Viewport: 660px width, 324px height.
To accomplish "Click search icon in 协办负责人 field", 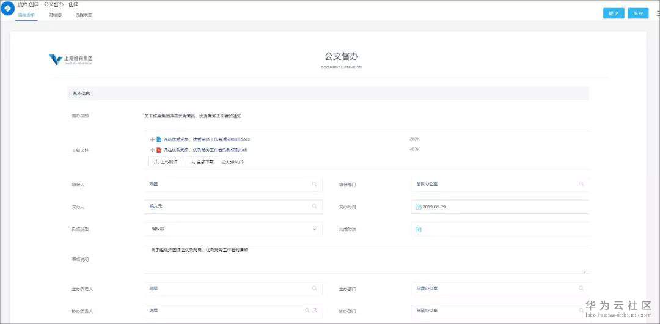I will 307,311.
